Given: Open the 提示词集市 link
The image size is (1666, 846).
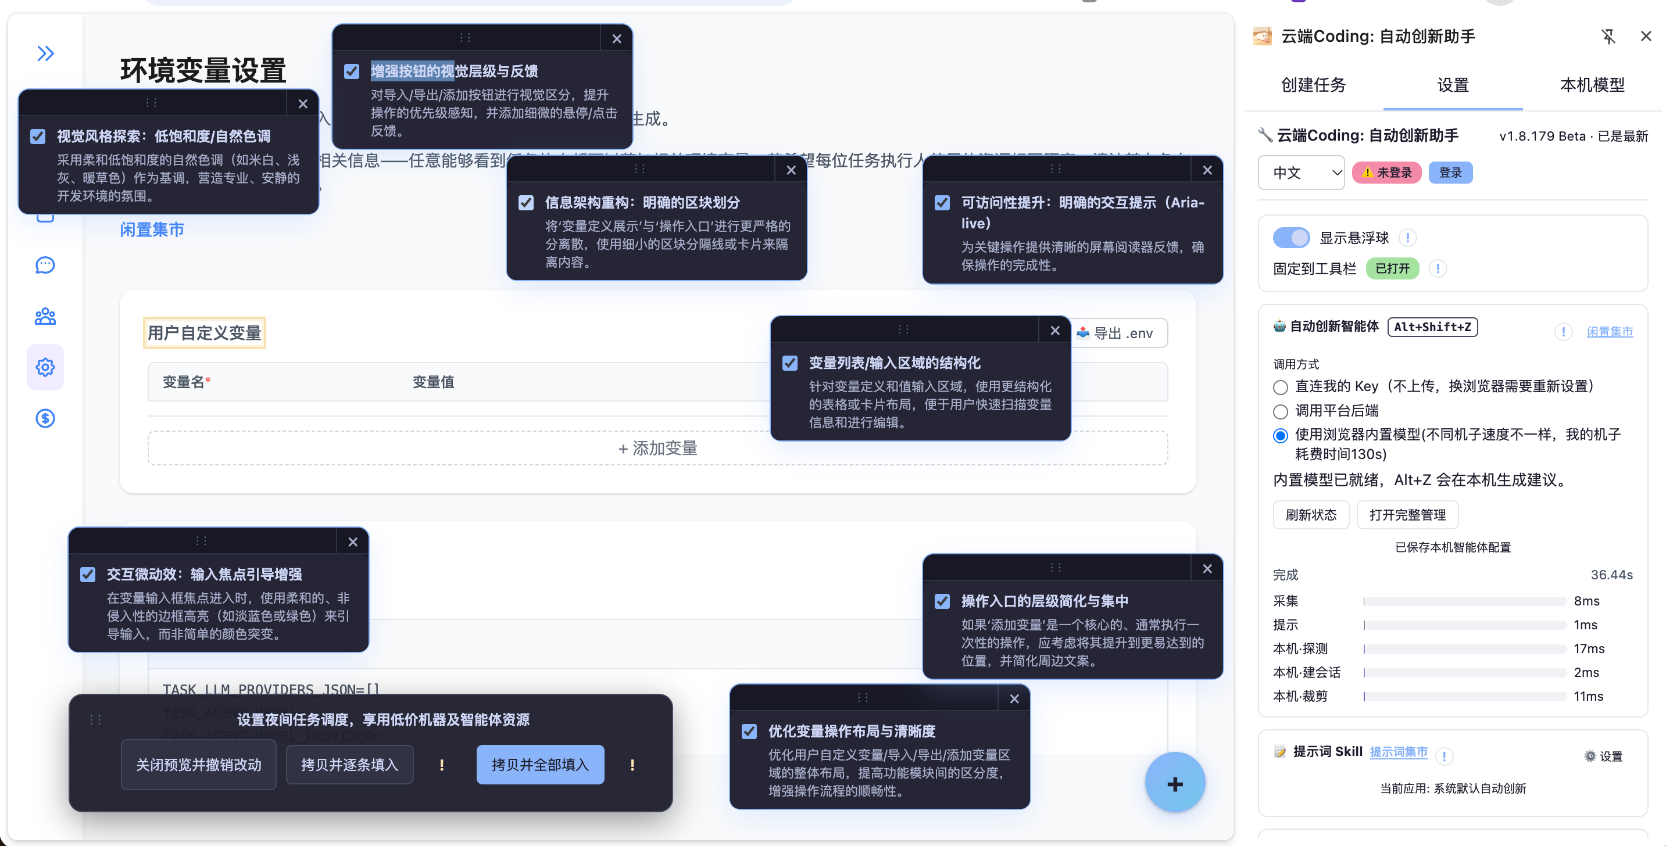Looking at the screenshot, I should click(1398, 752).
